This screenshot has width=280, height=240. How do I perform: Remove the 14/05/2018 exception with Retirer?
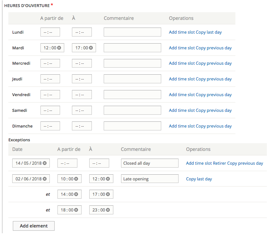point(219,163)
